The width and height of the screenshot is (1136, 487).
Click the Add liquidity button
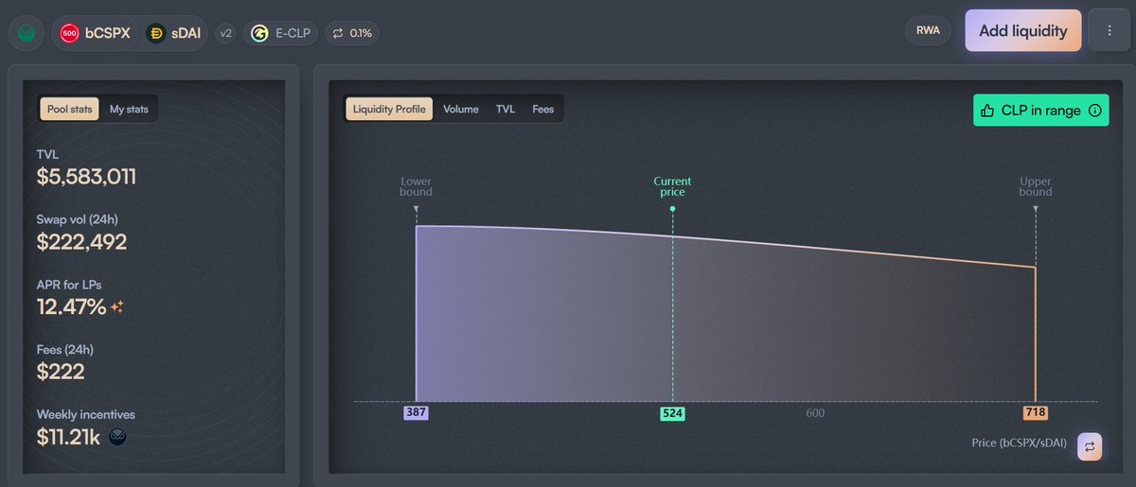pyautogui.click(x=1023, y=30)
